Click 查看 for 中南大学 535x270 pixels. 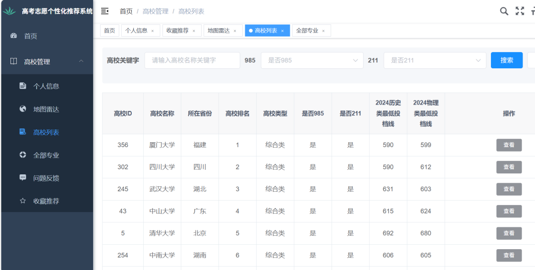coord(509,255)
